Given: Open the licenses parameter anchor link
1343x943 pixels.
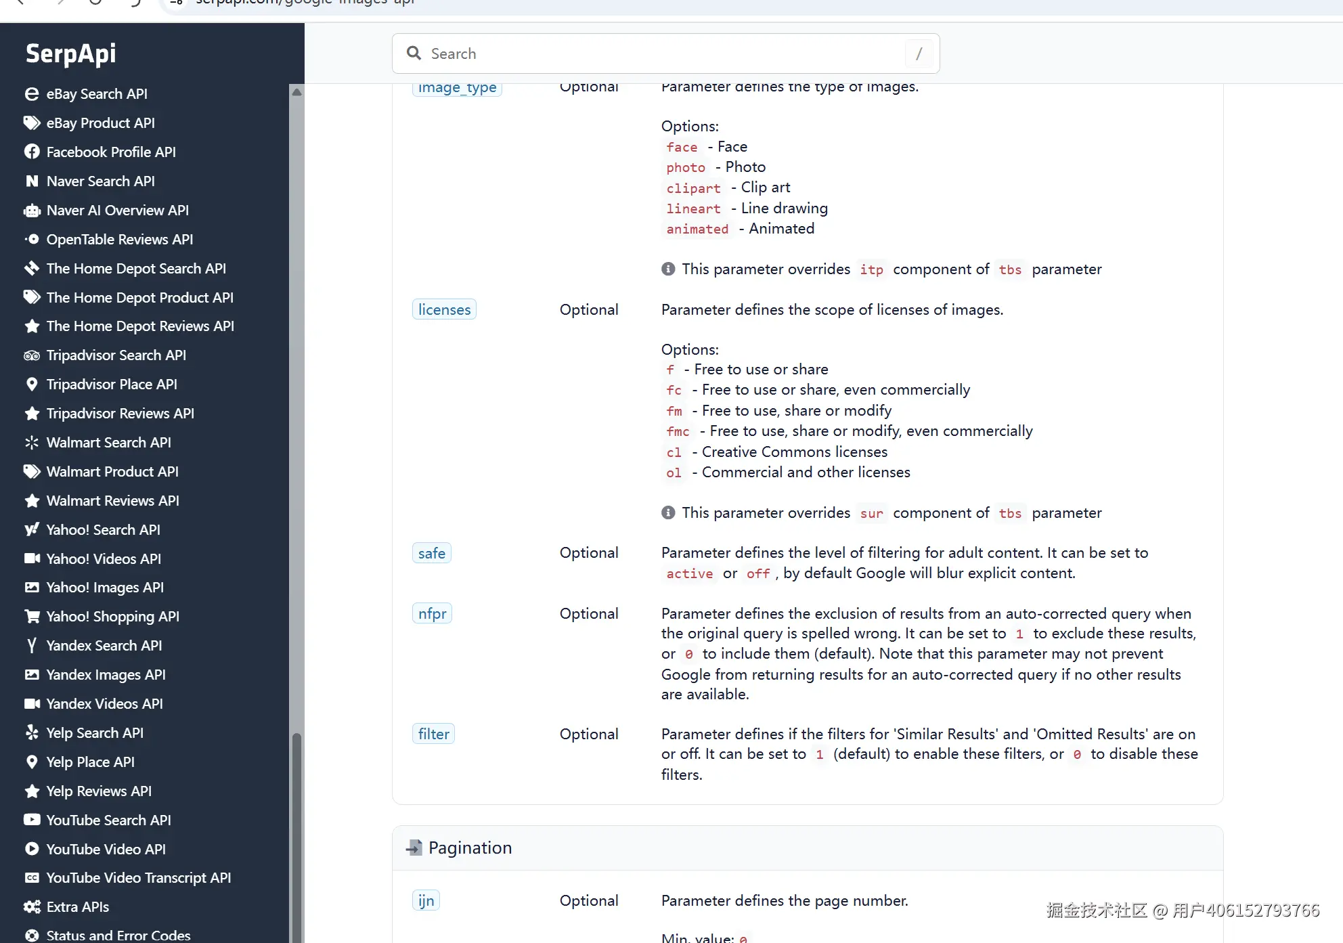Looking at the screenshot, I should [x=444, y=309].
